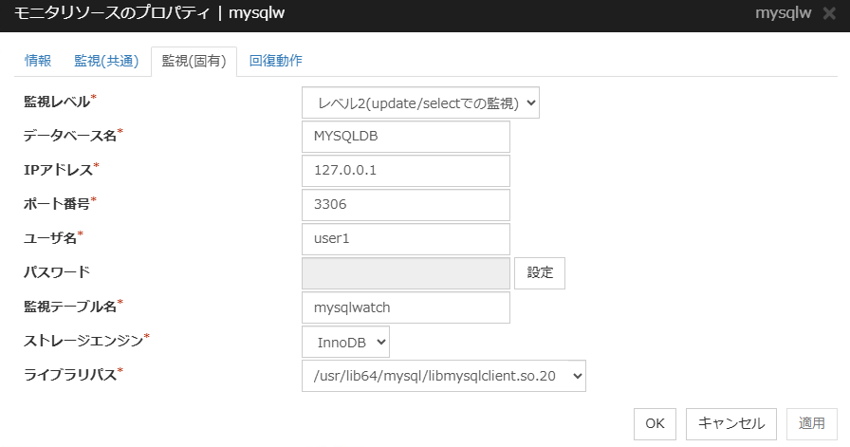This screenshot has height=447, width=850.
Task: Focus the 監視テーブル名 field with mysqlwatch
Action: [x=405, y=307]
